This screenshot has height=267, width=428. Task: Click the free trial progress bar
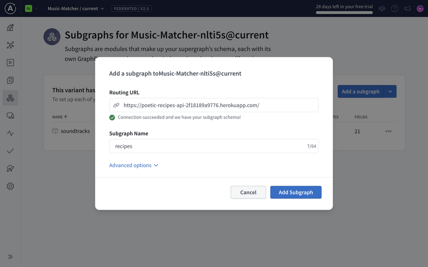click(x=344, y=12)
